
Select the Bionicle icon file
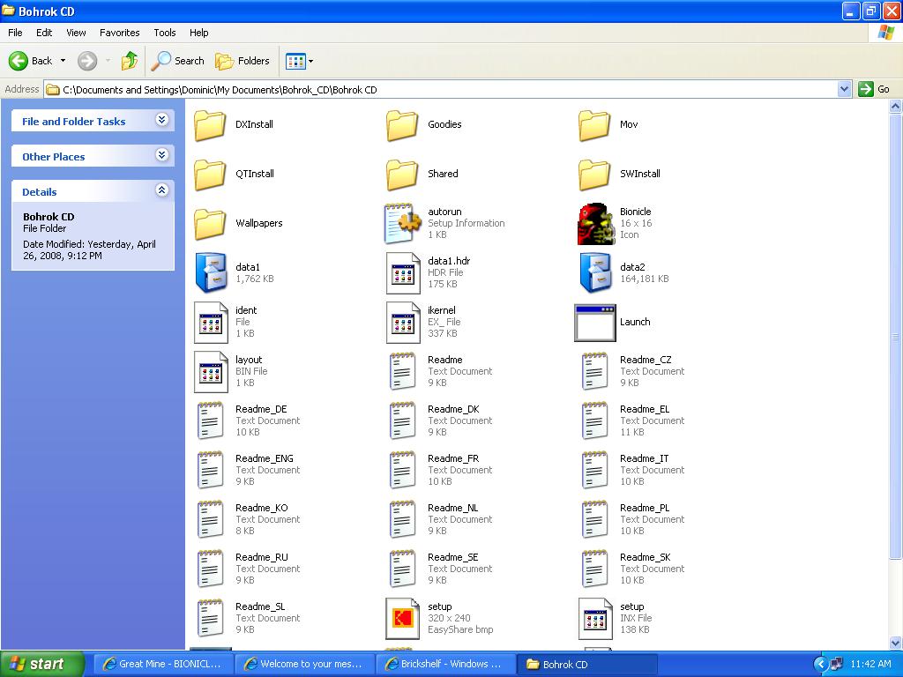596,224
